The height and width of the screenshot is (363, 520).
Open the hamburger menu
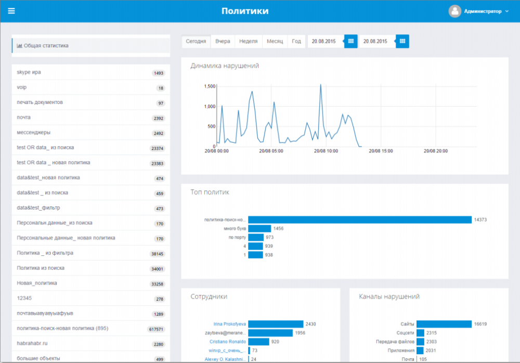(x=11, y=11)
